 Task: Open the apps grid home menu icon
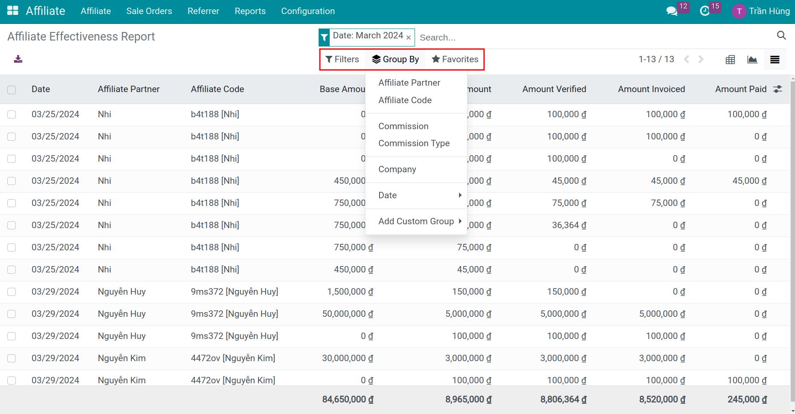coord(13,11)
